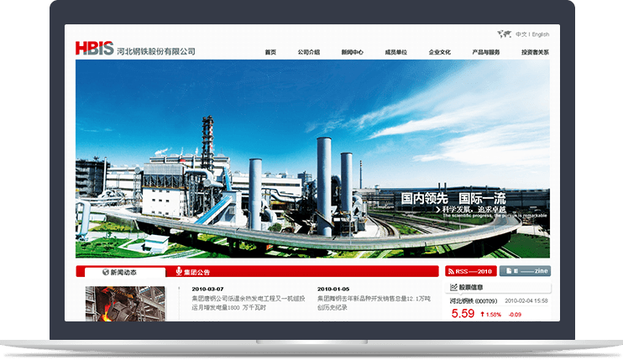Viewport: 623px width, 360px height.
Task: Open the 首页 menu item
Action: pos(270,52)
